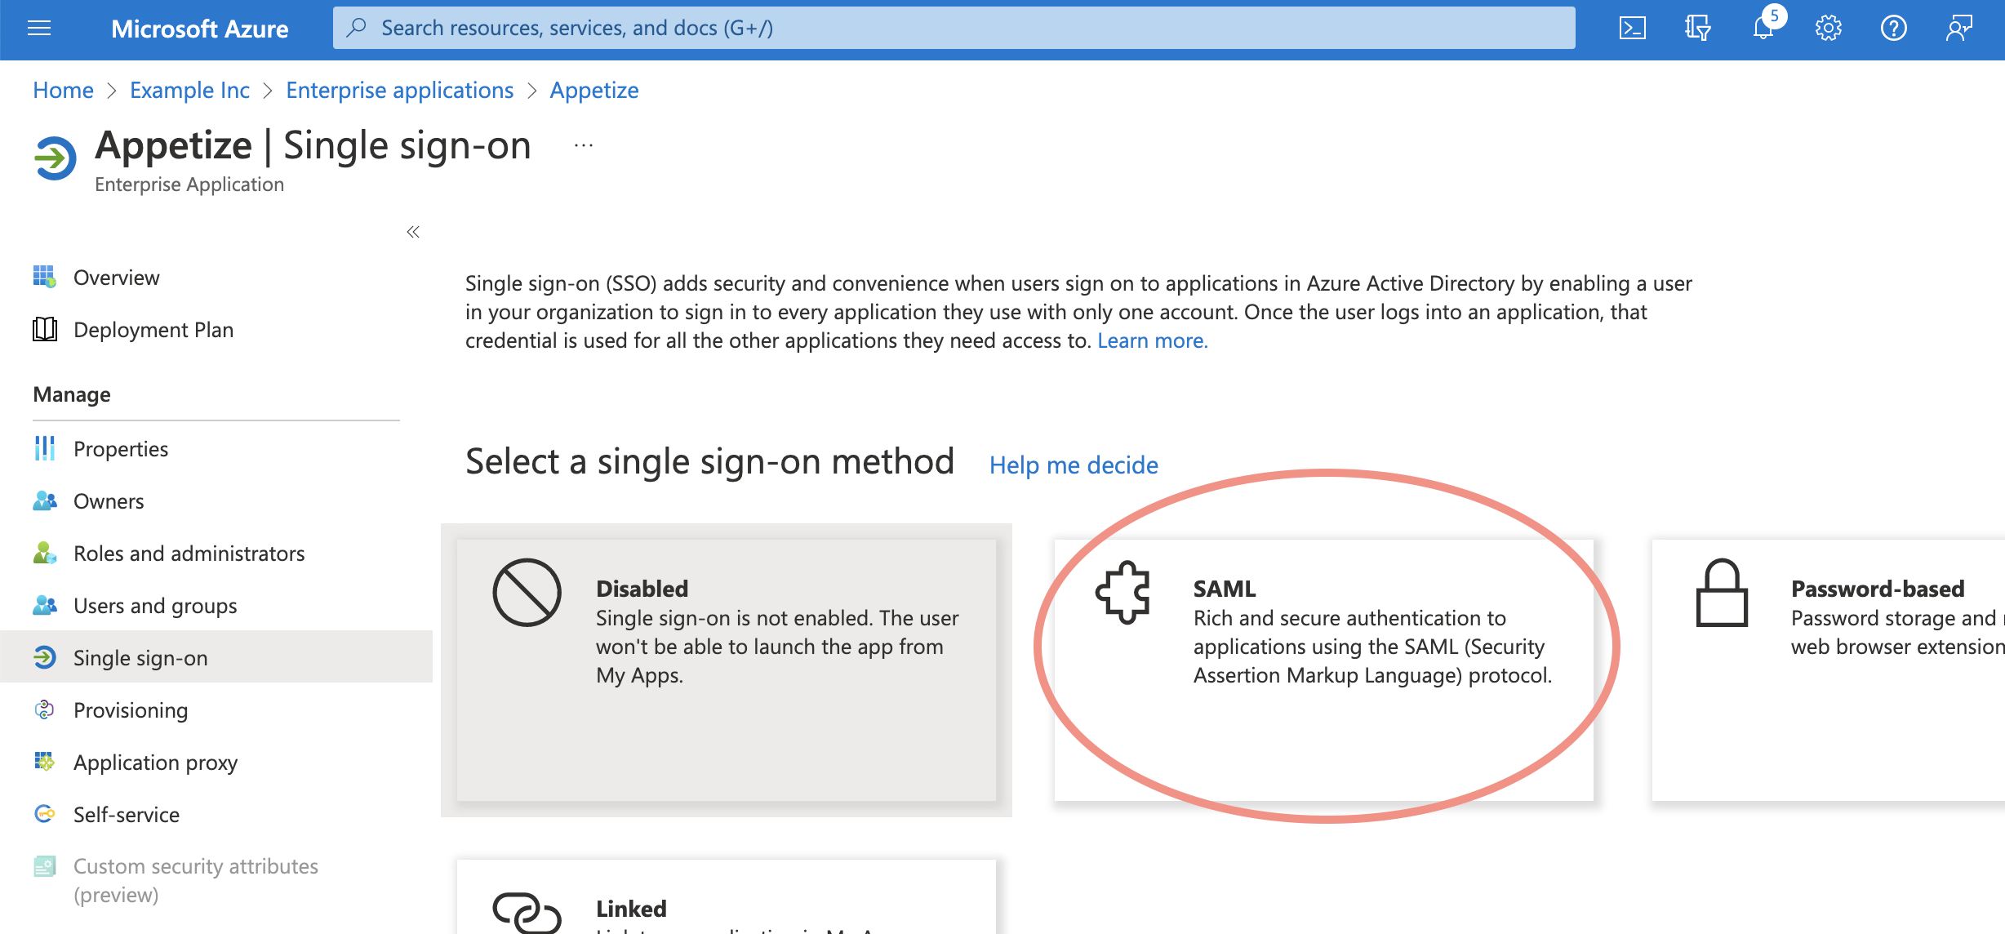Choose the Password-based sign-on card

pos(1829,669)
